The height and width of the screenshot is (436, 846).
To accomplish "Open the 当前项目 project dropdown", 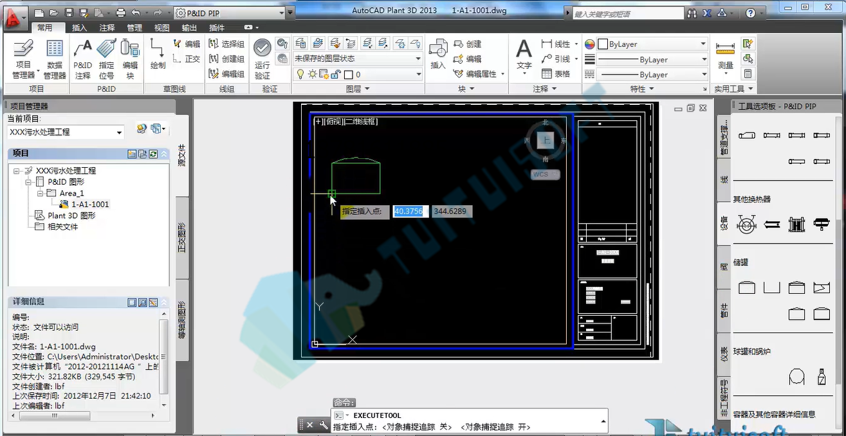I will (x=66, y=132).
